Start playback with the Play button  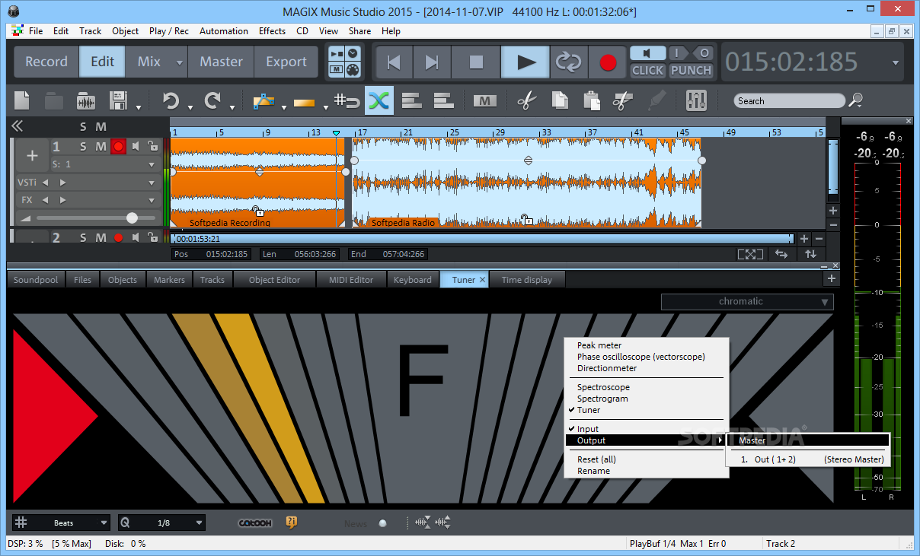(525, 62)
